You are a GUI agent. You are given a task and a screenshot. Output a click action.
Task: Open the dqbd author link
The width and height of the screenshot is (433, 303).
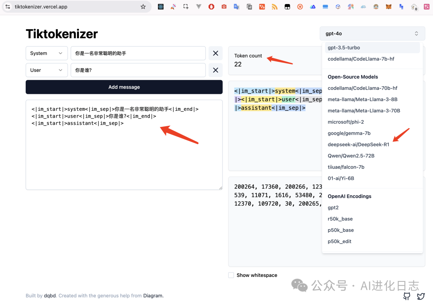50,295
